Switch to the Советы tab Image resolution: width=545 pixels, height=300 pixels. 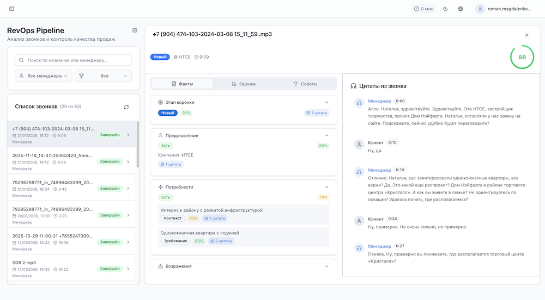click(x=305, y=84)
